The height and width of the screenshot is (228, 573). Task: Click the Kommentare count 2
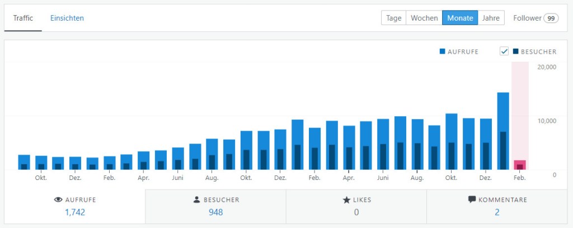click(497, 212)
